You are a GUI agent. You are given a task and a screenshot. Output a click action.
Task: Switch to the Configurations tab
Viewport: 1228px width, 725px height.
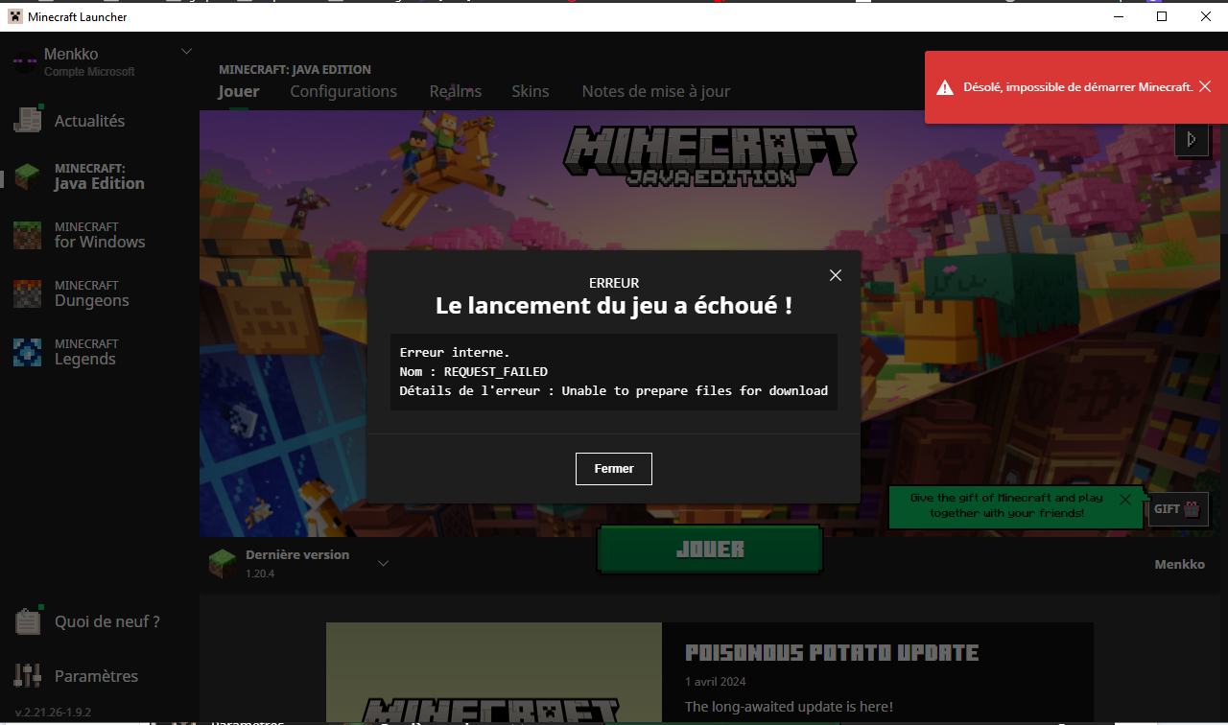(343, 91)
